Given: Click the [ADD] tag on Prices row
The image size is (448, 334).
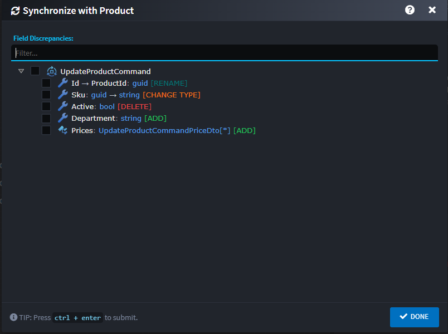Looking at the screenshot, I should click(x=245, y=130).
